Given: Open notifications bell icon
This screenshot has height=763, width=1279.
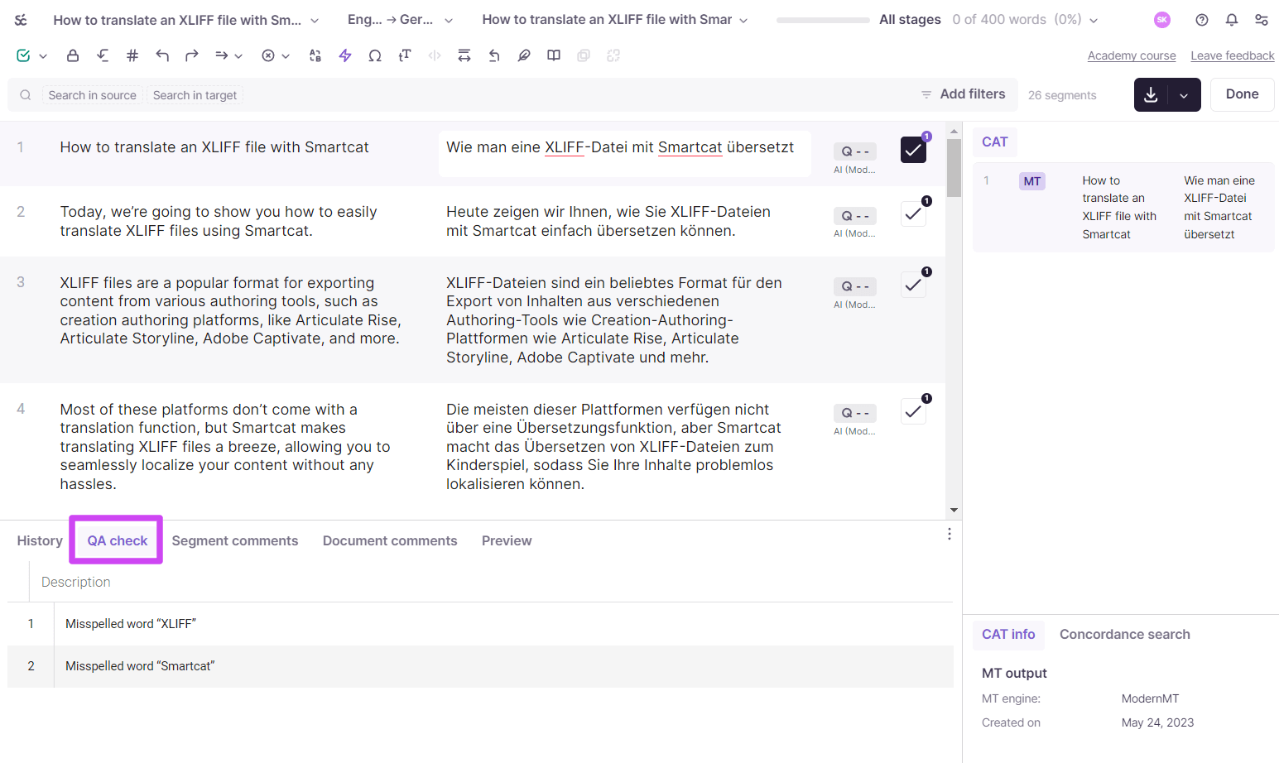Looking at the screenshot, I should click(1232, 20).
